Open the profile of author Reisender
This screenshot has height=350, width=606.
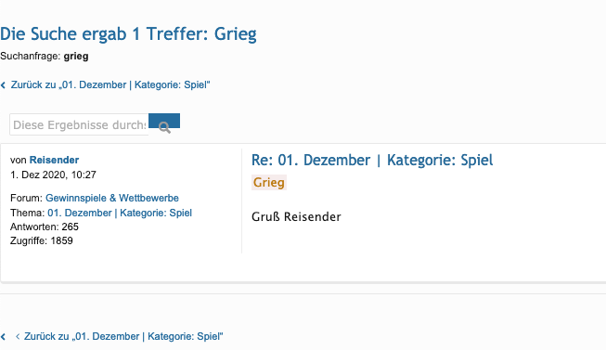(54, 160)
